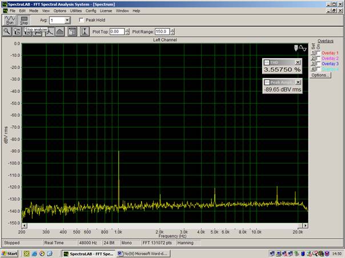Open the License menu
Viewport: 345px width, 258px height.
tap(106, 11)
